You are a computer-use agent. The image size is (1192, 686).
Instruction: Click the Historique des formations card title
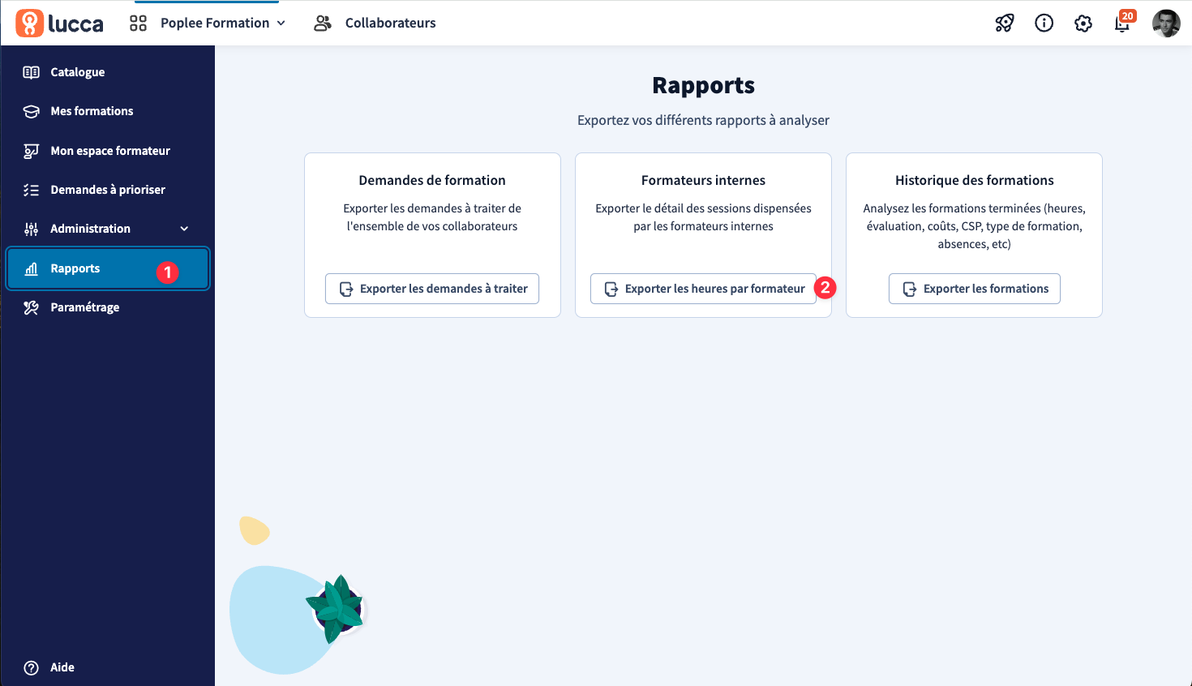point(975,180)
